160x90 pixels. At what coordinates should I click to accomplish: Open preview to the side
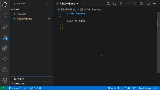pos(115,3)
